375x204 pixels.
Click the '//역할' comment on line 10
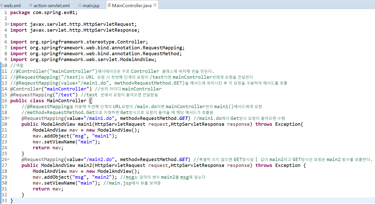pos(17,65)
